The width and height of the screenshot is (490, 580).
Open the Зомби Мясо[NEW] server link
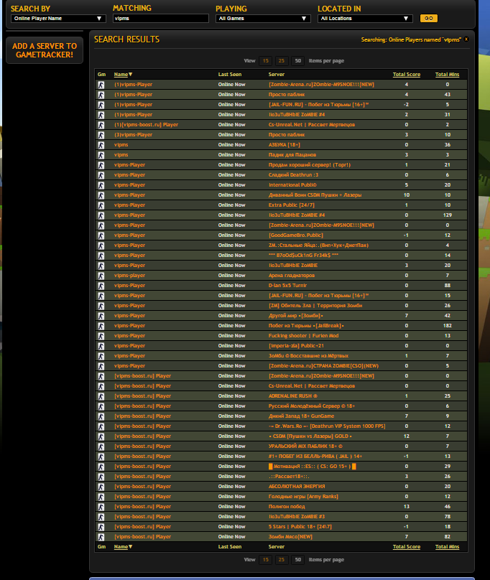[290, 537]
